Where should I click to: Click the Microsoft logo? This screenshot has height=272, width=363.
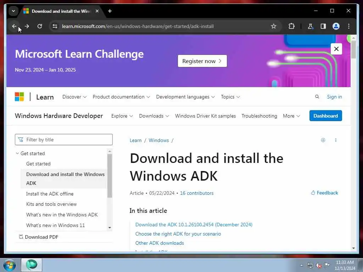click(x=19, y=97)
